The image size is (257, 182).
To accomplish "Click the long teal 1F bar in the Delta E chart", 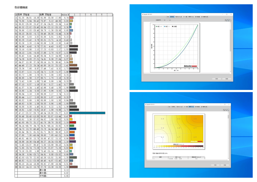I will [x=87, y=113].
